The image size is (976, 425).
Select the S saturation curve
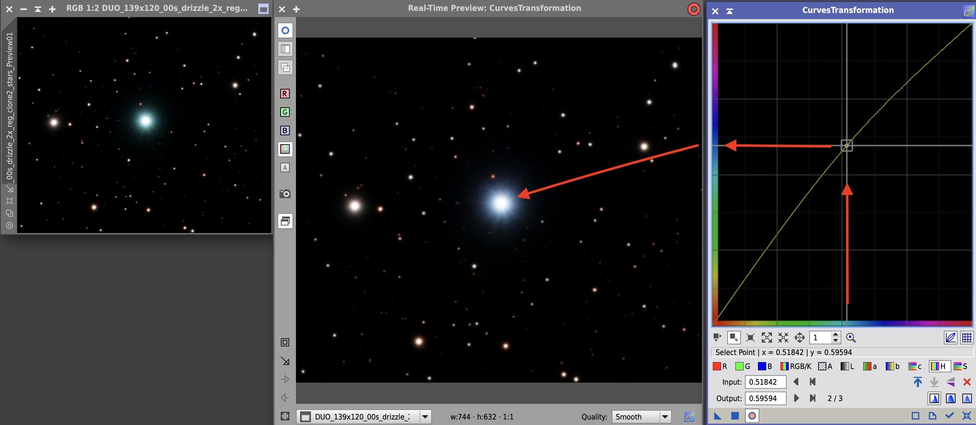pyautogui.click(x=960, y=366)
